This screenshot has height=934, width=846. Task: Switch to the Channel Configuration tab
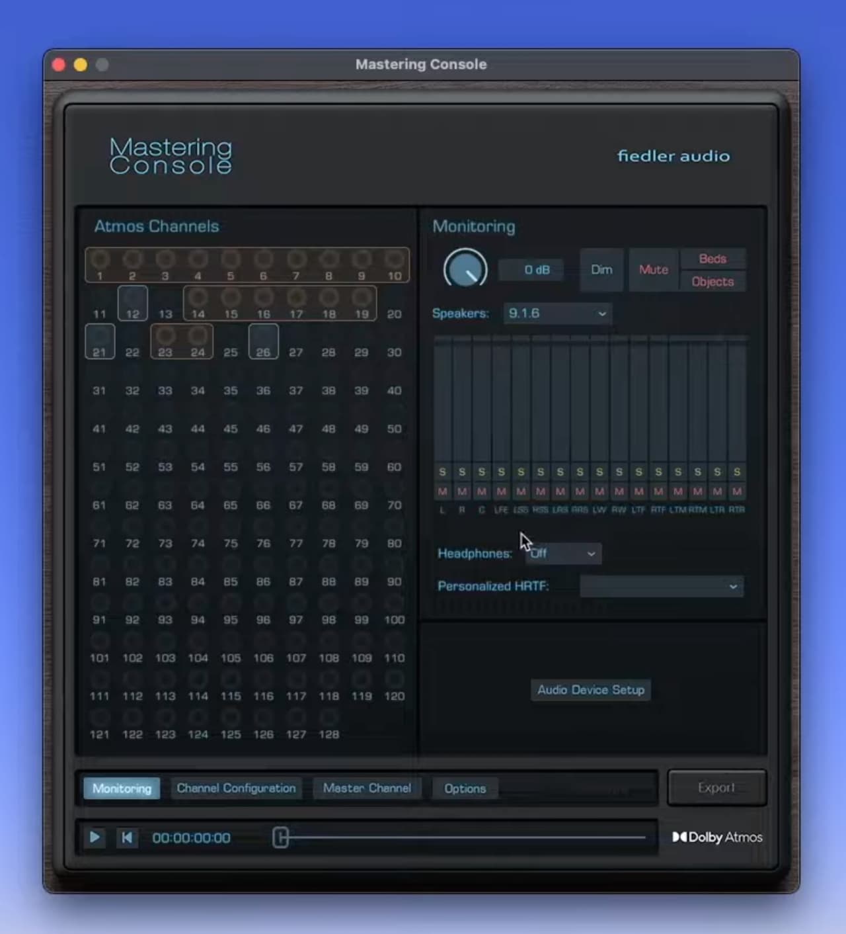pos(236,788)
